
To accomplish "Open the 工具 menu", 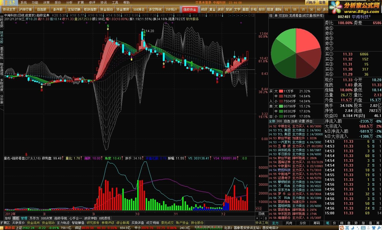I will [x=115, y=2].
